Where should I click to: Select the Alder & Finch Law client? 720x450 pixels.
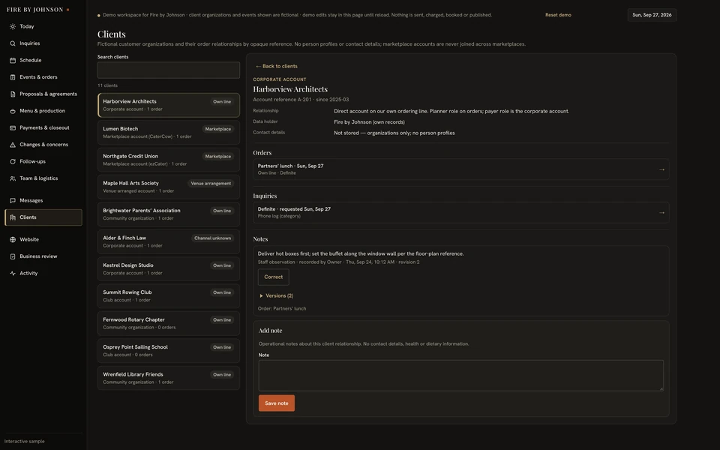point(169,242)
